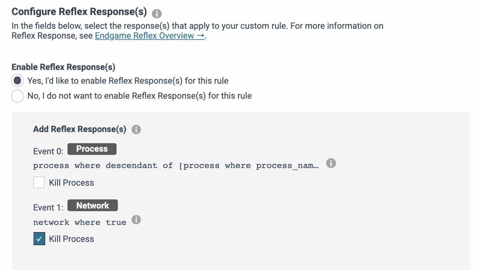Disable Kill Process for the Network event
The height and width of the screenshot is (270, 480).
pos(39,239)
